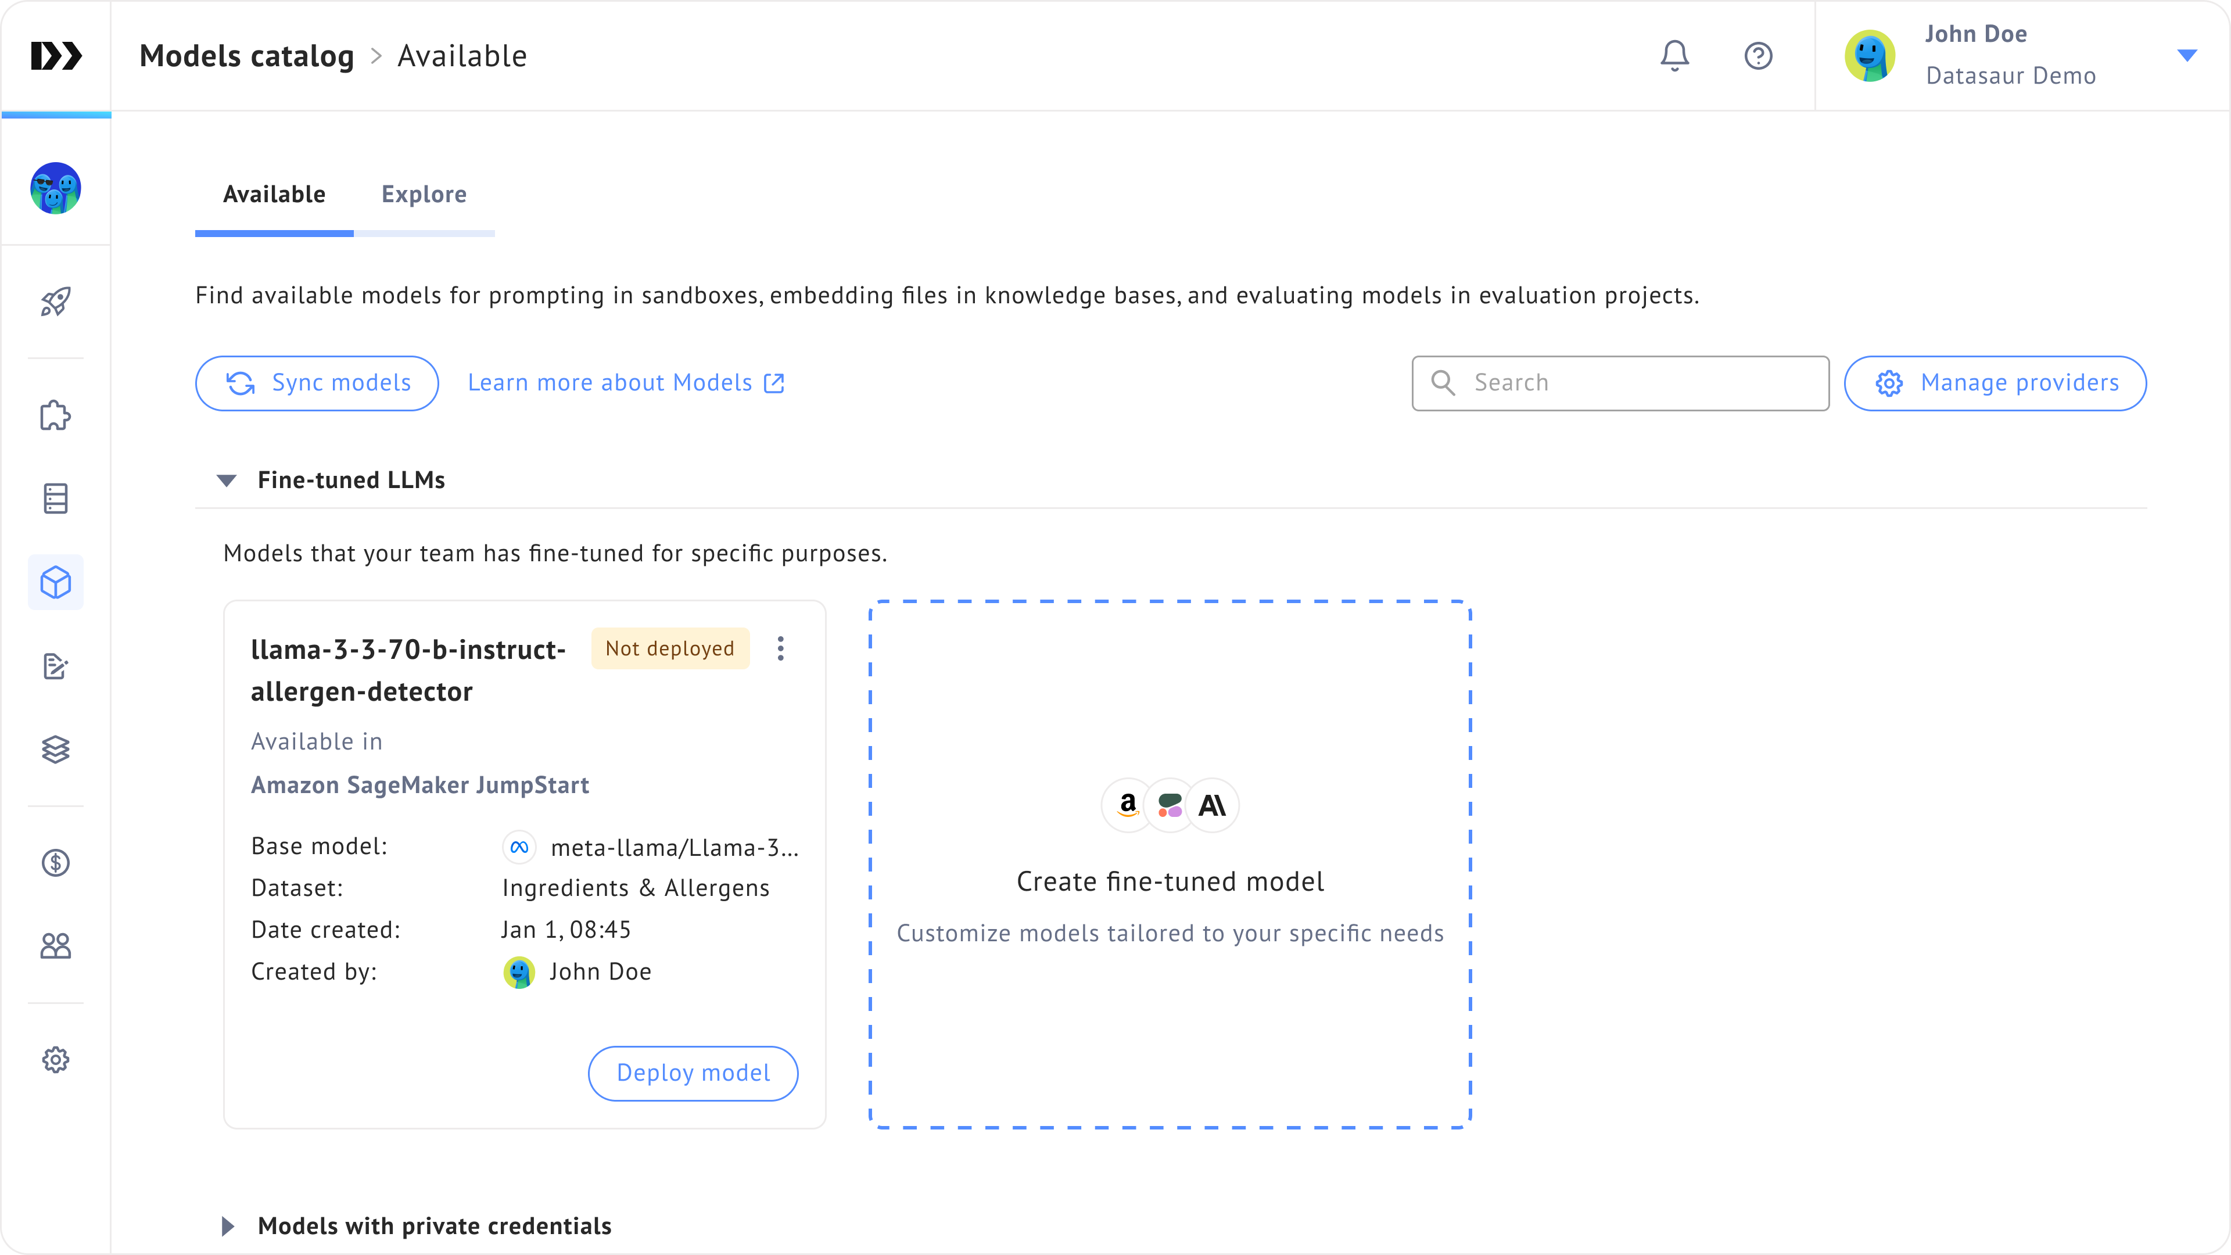Click the cube Models catalog sidebar icon
Image resolution: width=2231 pixels, height=1255 pixels.
[x=55, y=582]
